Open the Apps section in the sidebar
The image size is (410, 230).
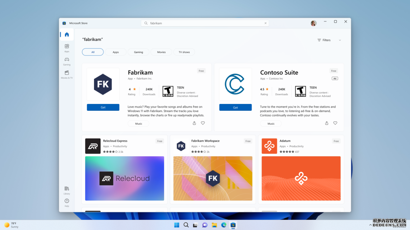[x=67, y=48]
